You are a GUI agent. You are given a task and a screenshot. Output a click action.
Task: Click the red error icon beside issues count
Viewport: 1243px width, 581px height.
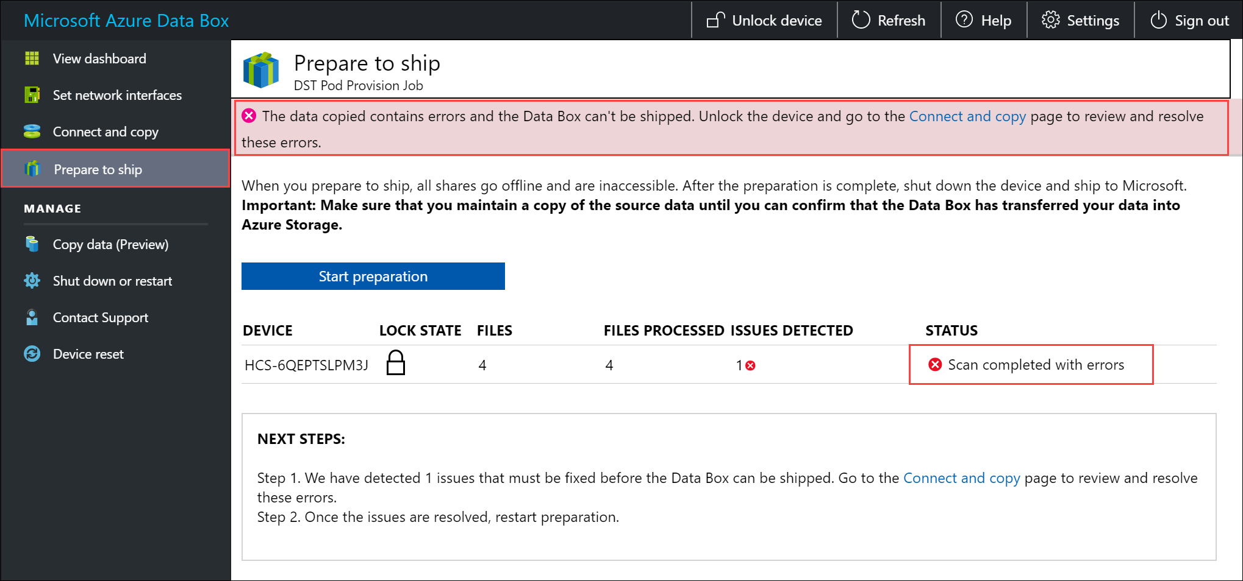(x=751, y=365)
